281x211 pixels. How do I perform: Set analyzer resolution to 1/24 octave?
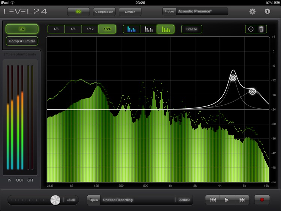[107, 29]
